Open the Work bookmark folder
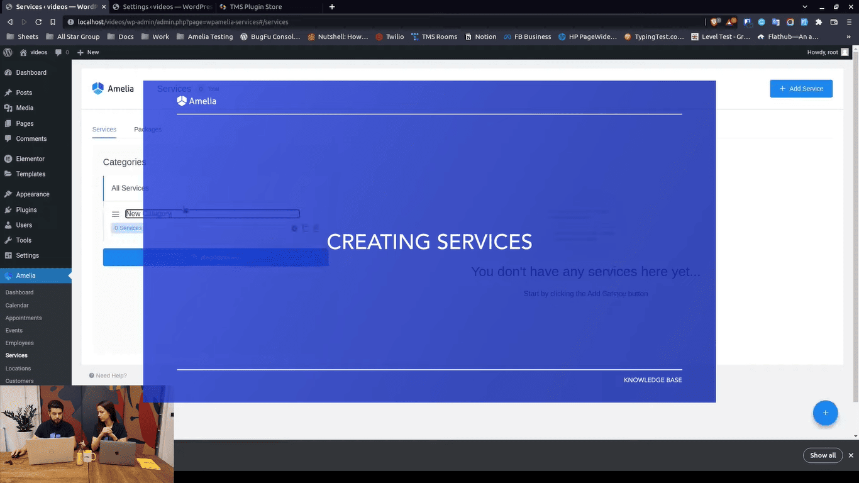 point(155,36)
